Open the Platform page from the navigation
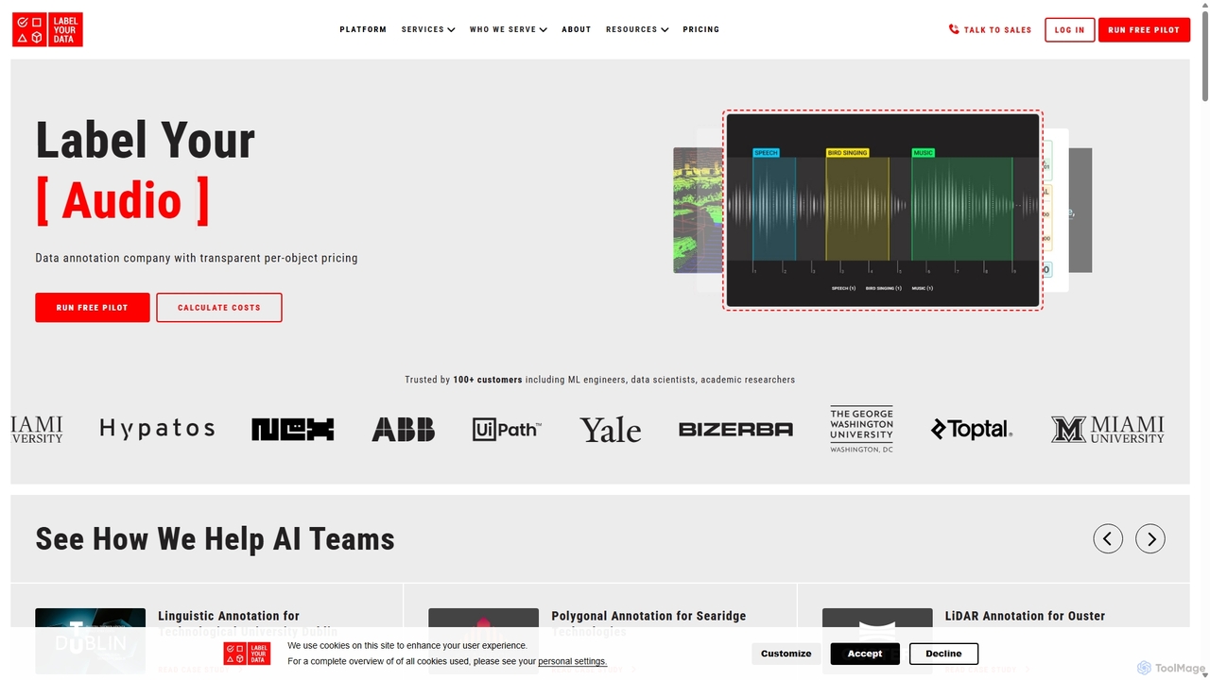The height and width of the screenshot is (680, 1210). coord(363,29)
